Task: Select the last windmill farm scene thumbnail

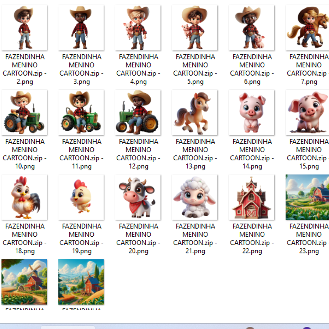Action: (81, 282)
